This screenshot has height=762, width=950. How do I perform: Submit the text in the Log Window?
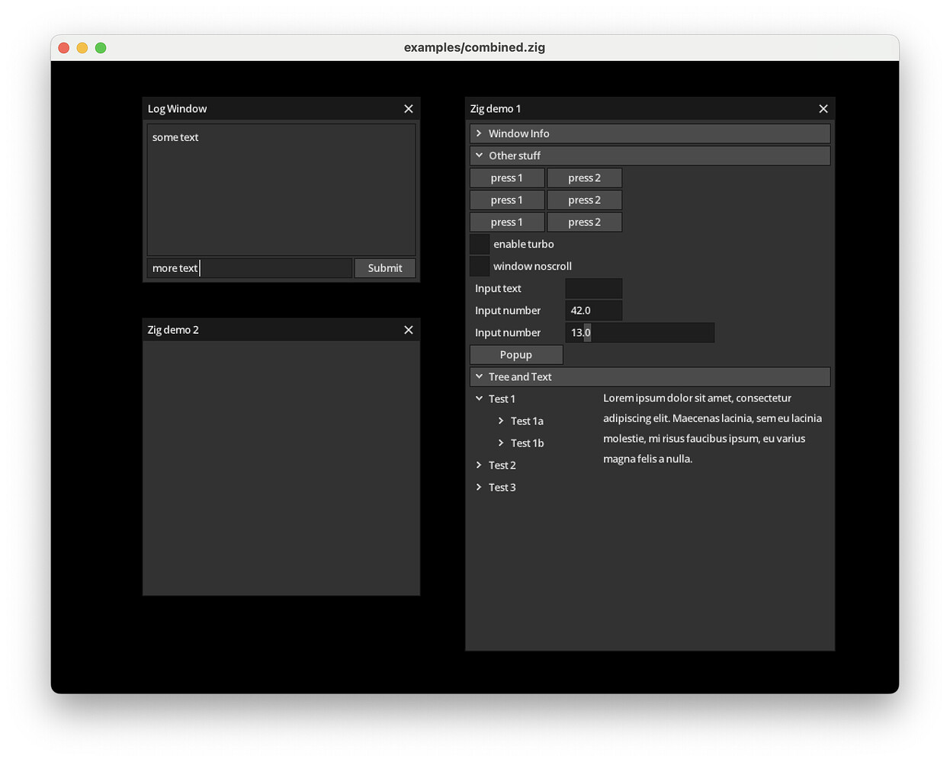click(x=384, y=267)
